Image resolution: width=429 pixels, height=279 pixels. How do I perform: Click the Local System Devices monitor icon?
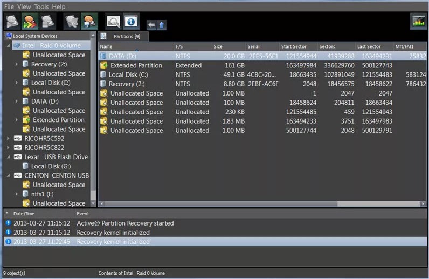[x=9, y=36]
